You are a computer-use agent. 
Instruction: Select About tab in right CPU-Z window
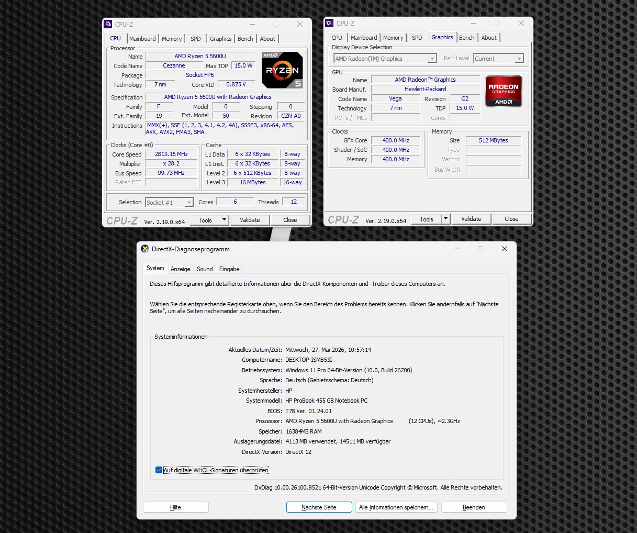pos(489,38)
